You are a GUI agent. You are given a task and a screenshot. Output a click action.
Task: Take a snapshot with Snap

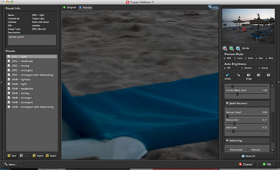coord(248,77)
